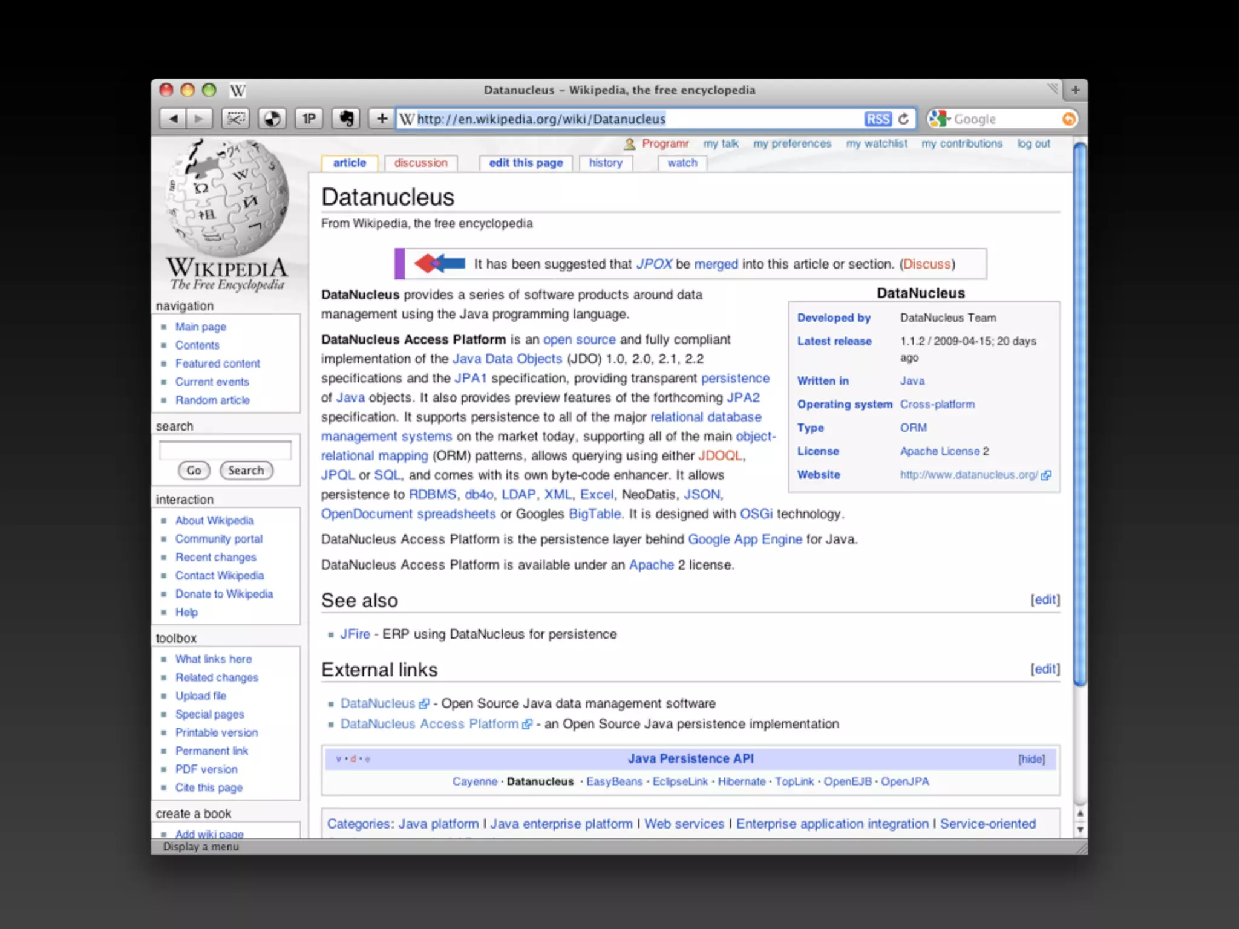
Task: Click the scroll down arrow at bottom
Action: pos(1080,830)
